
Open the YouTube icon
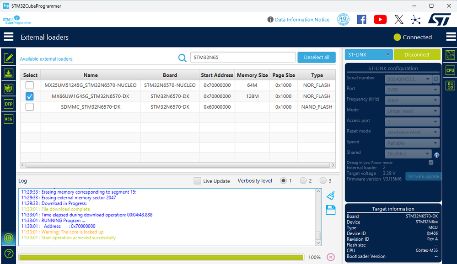point(380,20)
